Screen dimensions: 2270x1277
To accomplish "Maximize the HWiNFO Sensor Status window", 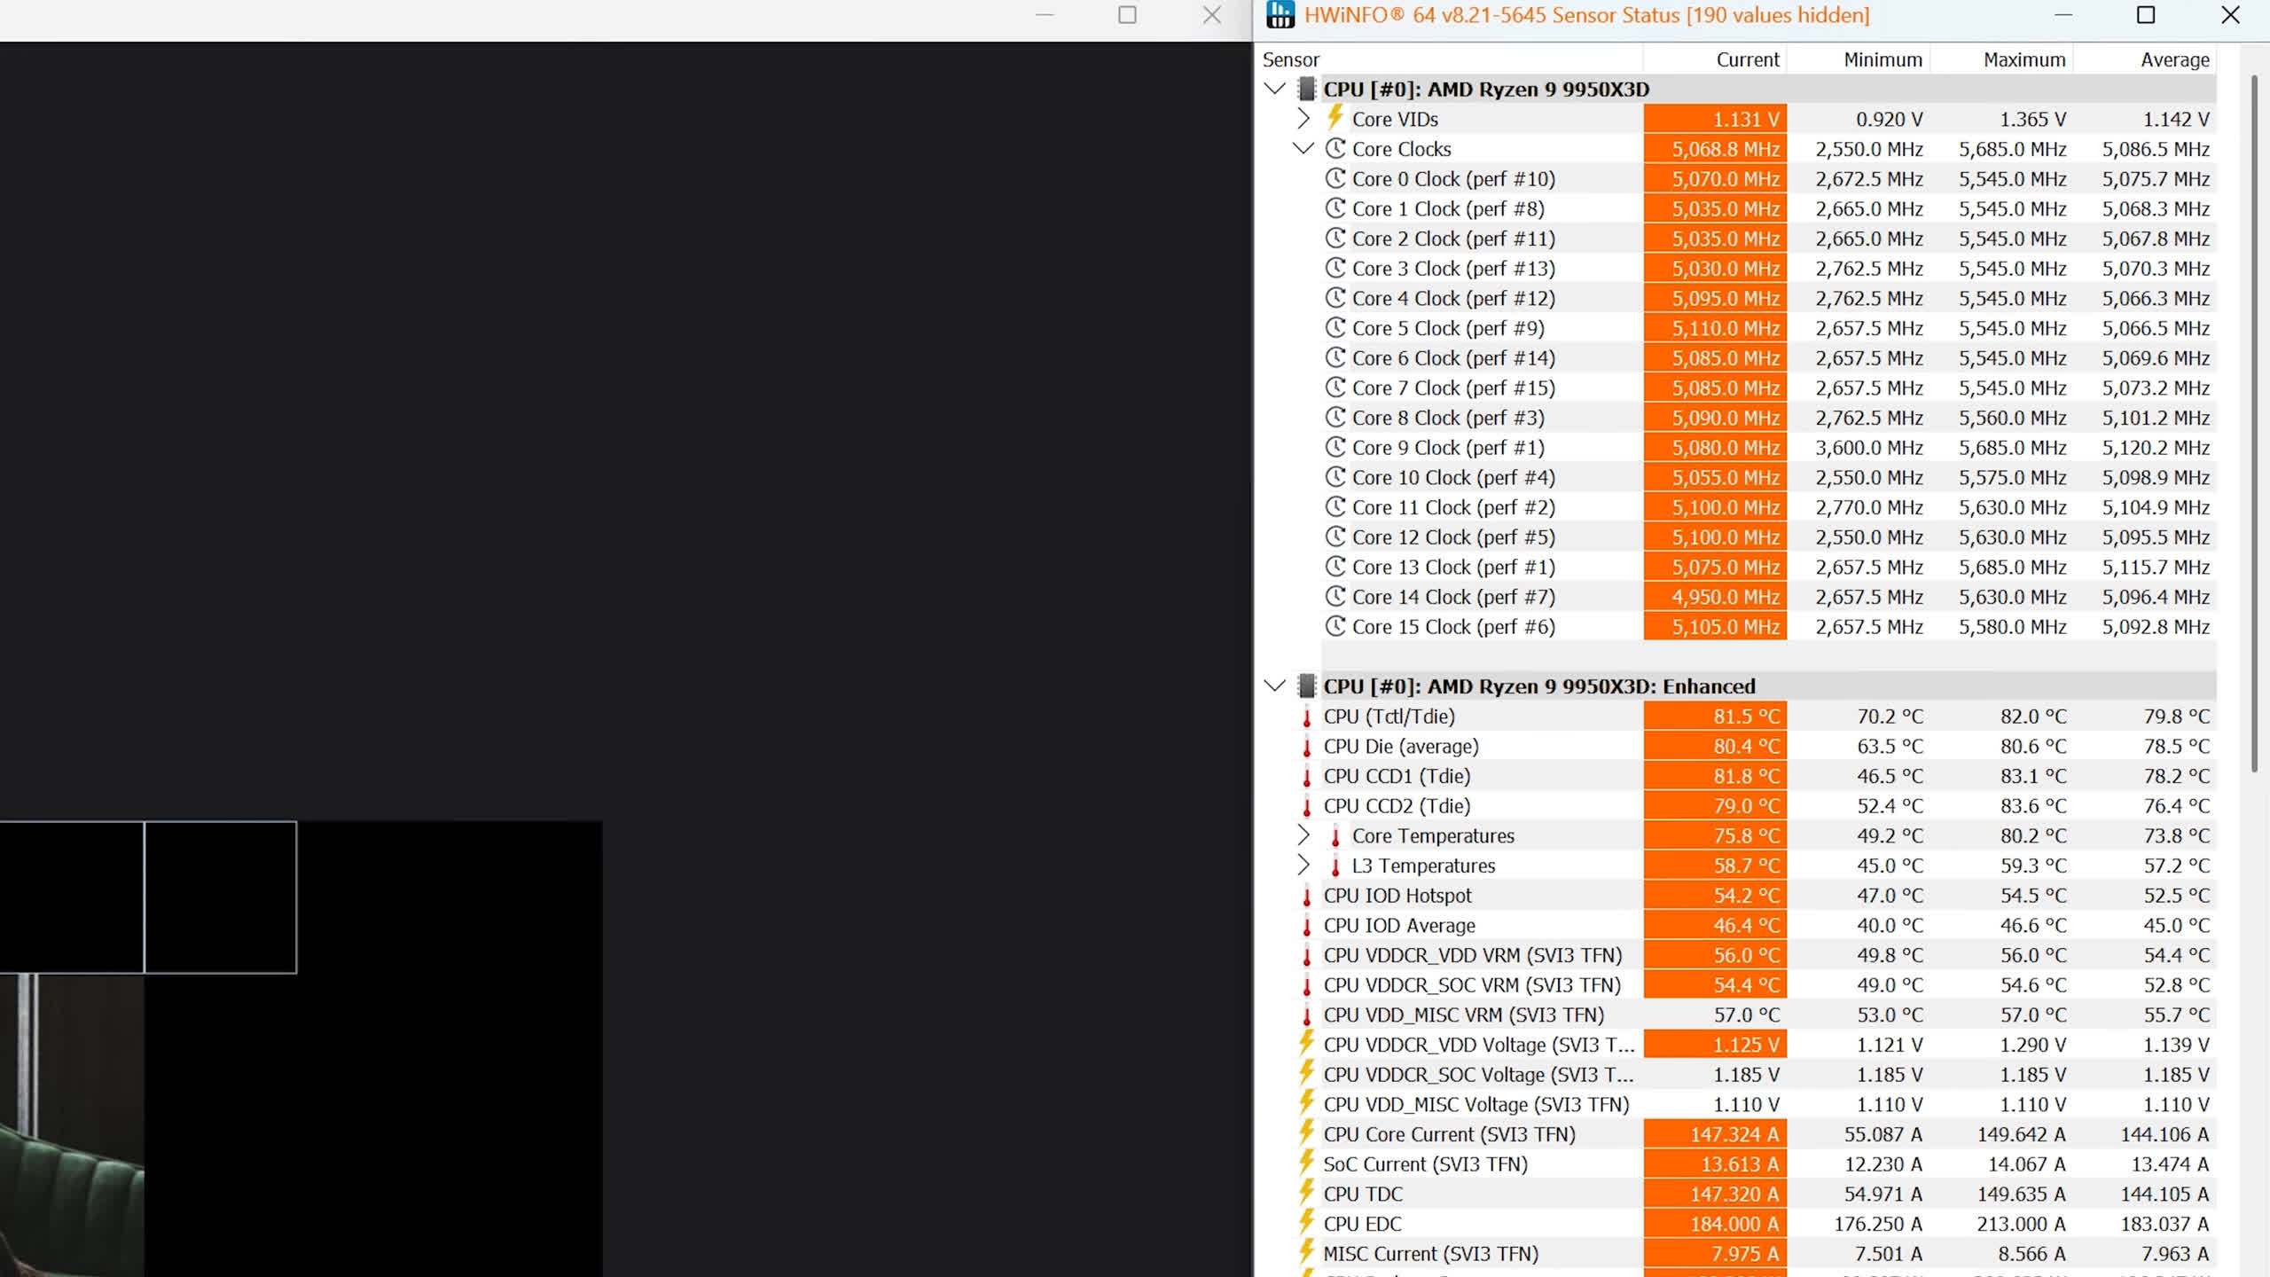I will (2145, 15).
